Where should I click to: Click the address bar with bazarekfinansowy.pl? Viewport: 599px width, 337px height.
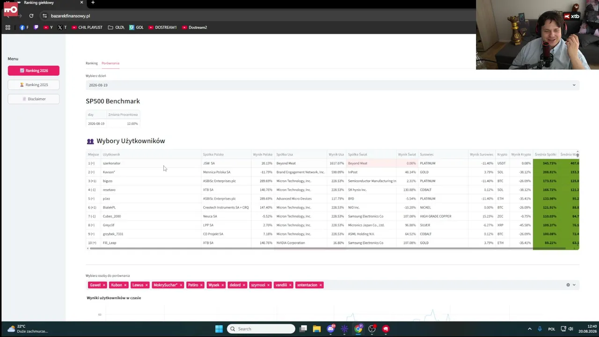coord(257,16)
